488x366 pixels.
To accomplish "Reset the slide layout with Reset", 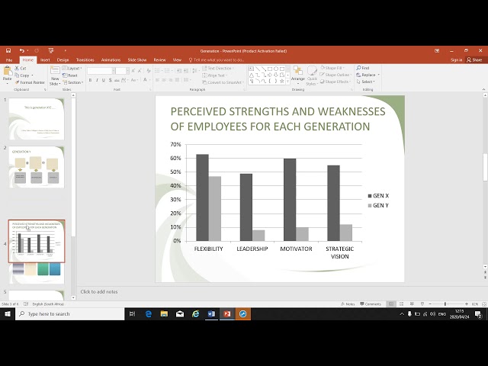I will [x=70, y=75].
